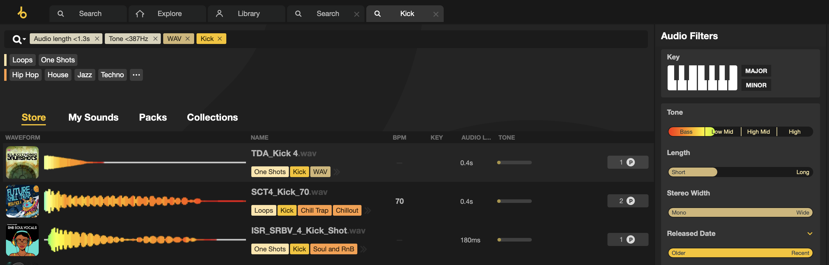Toggle the Hip Hop genre filter
The image size is (829, 265).
click(x=25, y=75)
